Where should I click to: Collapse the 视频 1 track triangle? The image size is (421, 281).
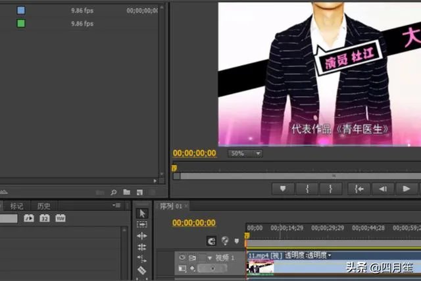click(210, 259)
